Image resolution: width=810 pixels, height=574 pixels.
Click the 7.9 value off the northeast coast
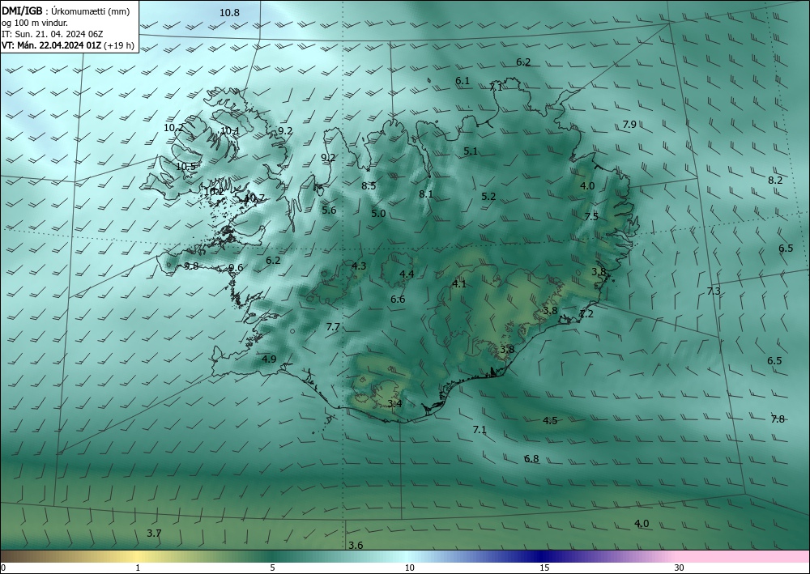tap(629, 124)
